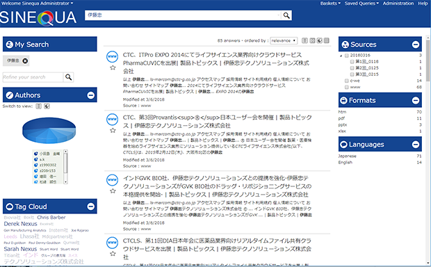
Task: Collapse the Tag Cloud panel
Action: (x=90, y=207)
